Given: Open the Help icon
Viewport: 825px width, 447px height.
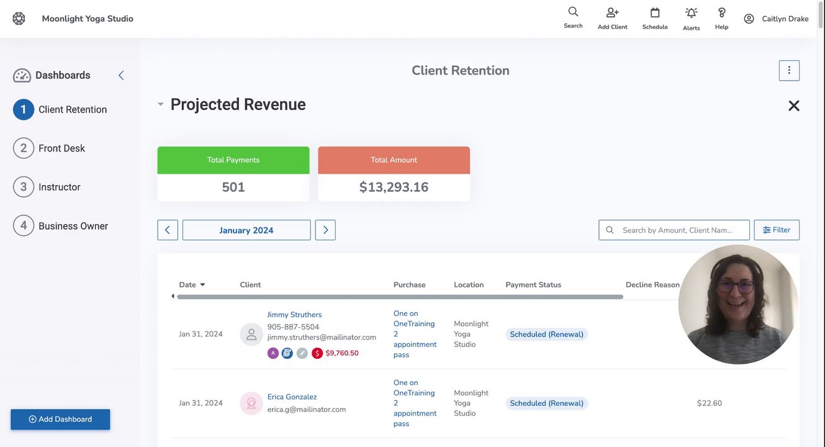Looking at the screenshot, I should coord(721,12).
